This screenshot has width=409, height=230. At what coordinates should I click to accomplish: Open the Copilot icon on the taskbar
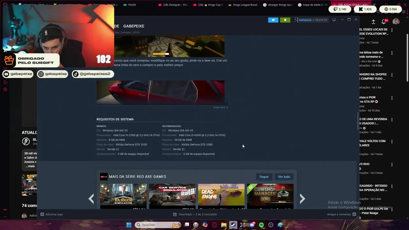(x=205, y=225)
